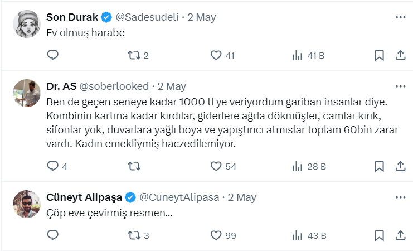Viewport: 413px width, 251px height.
Task: Open more menu on Cüneyt Alipaşa's tweet
Action: coord(400,197)
